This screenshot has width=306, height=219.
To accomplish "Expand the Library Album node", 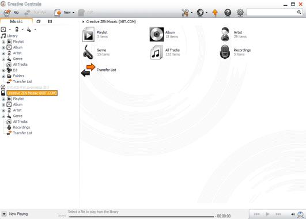I will pos(3,48).
